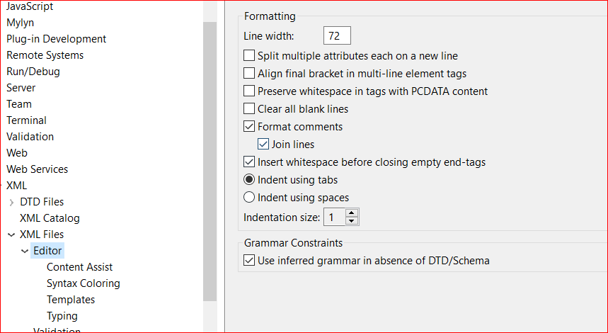Enable Clear all blank lines checkbox
The image size is (608, 333).
pos(249,109)
